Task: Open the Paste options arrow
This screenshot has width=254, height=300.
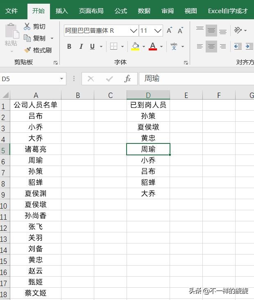Action: (12, 51)
